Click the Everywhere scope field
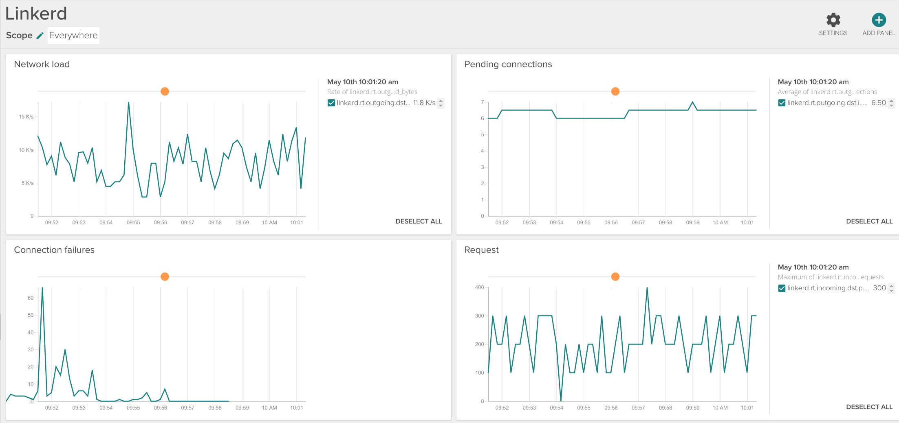899x423 pixels. click(x=73, y=35)
